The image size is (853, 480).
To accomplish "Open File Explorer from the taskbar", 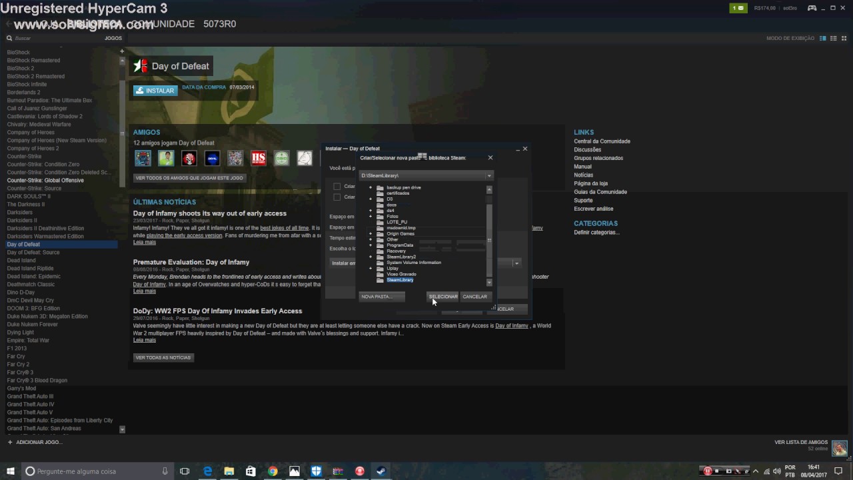I will point(229,471).
